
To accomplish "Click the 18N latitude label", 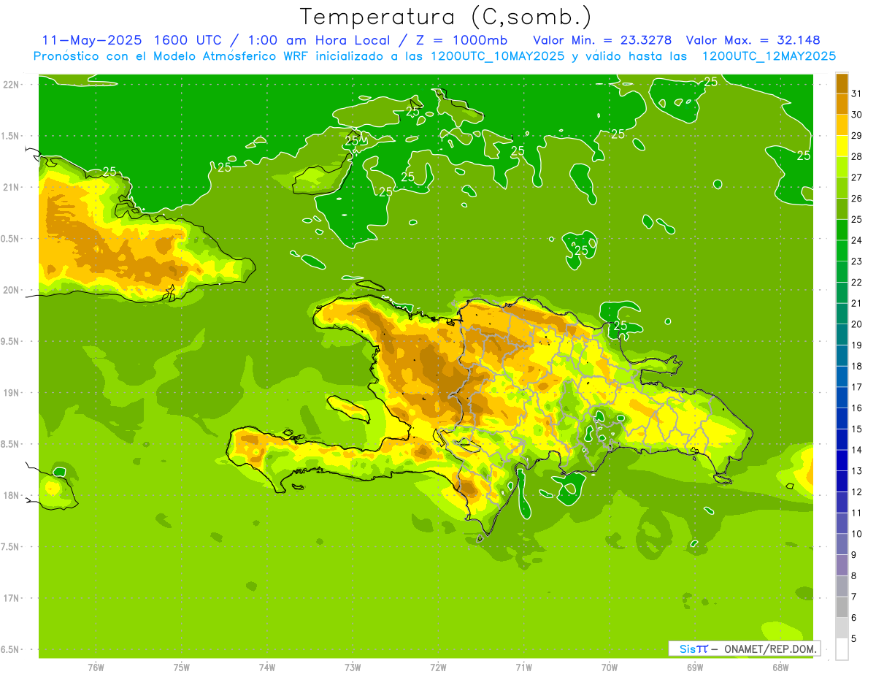I will point(11,495).
